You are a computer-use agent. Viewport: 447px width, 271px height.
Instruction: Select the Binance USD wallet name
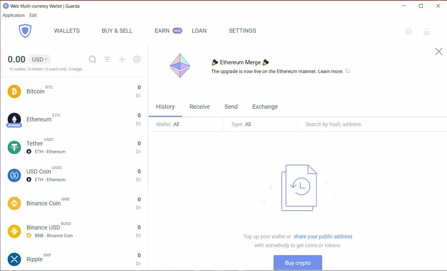point(43,227)
